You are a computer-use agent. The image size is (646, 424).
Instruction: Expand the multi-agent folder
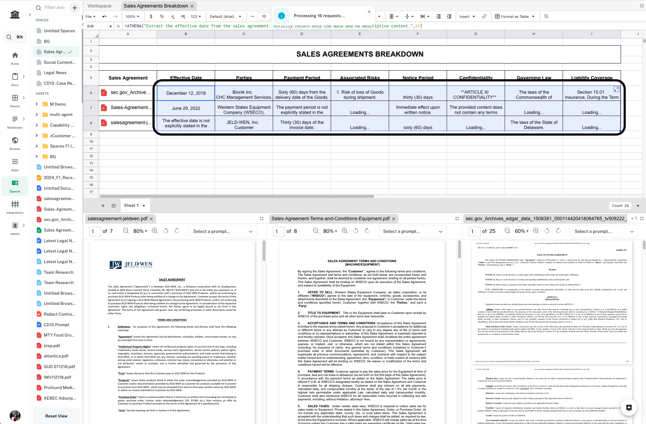pyautogui.click(x=37, y=115)
